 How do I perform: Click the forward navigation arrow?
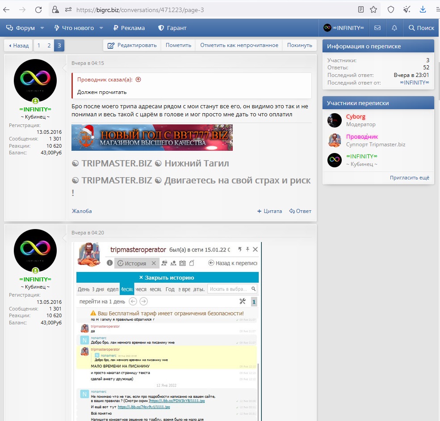22,10
